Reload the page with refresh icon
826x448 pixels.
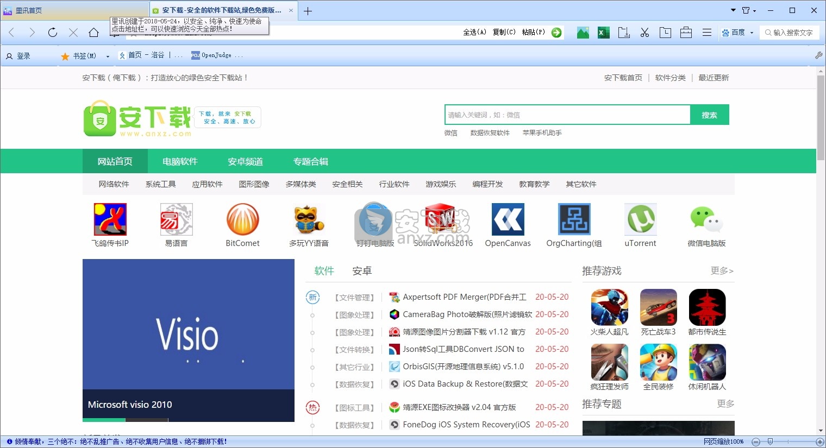tap(53, 33)
